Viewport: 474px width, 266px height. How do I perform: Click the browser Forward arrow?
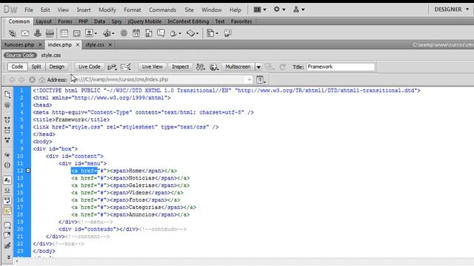coord(21,80)
